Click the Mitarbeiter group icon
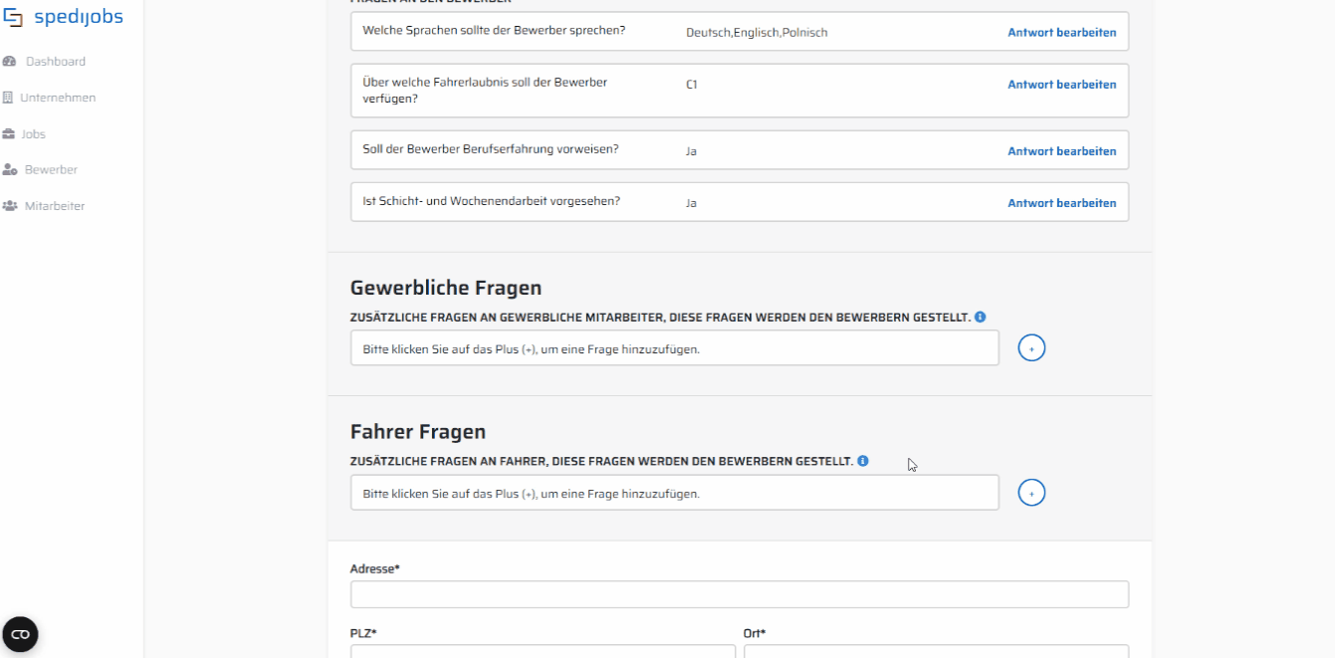1335x658 pixels. pyautogui.click(x=10, y=206)
